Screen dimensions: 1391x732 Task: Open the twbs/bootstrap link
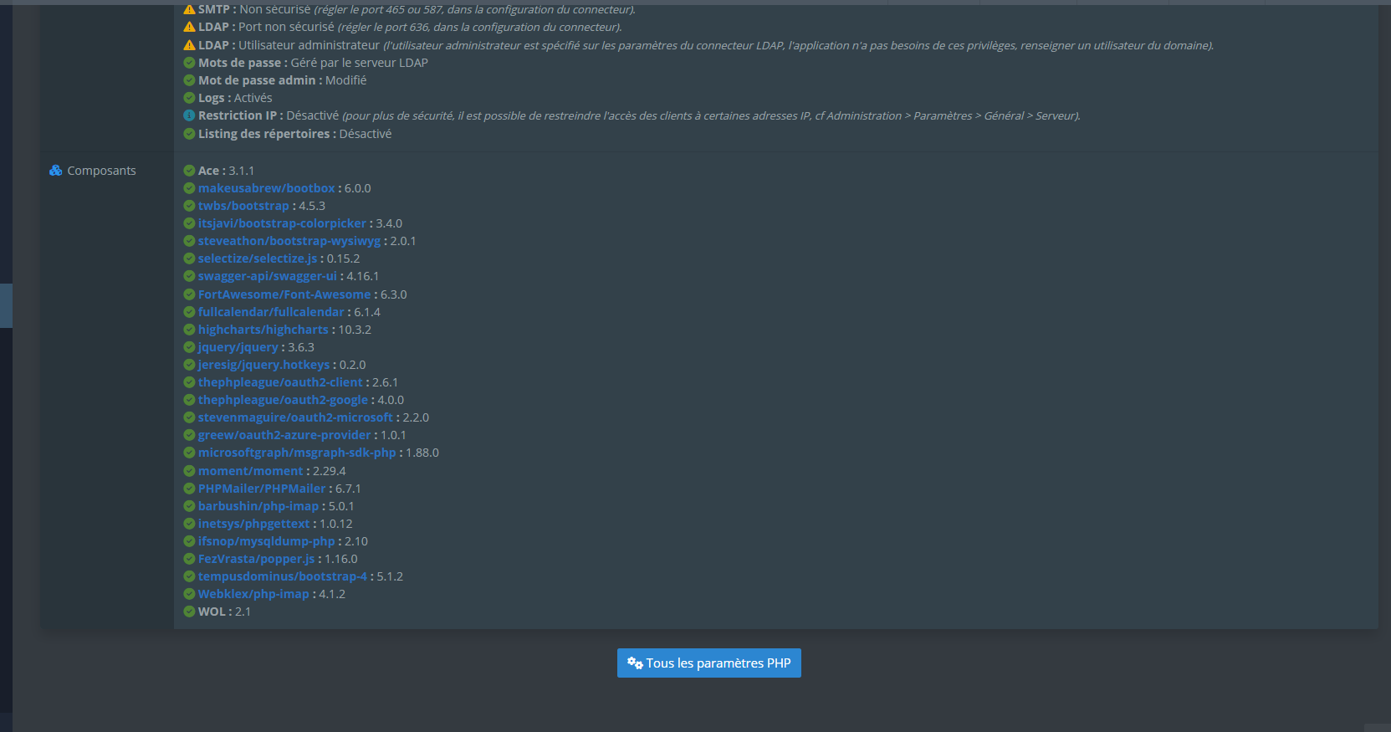(243, 206)
